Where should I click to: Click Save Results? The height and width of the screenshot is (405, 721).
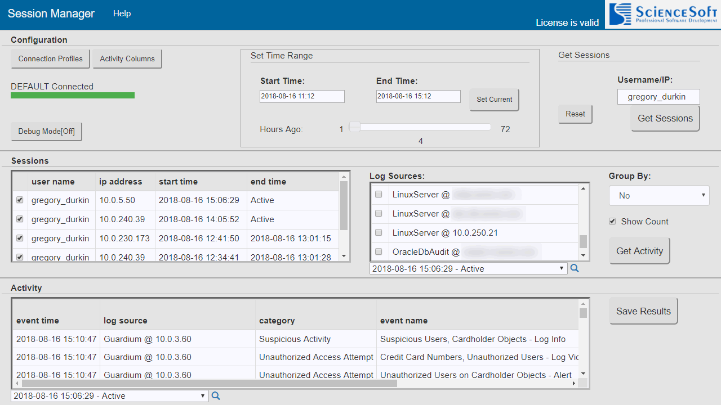coord(643,310)
